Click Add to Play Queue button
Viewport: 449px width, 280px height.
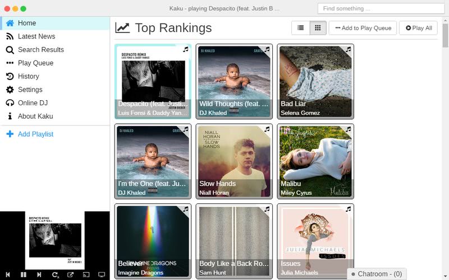pyautogui.click(x=363, y=28)
